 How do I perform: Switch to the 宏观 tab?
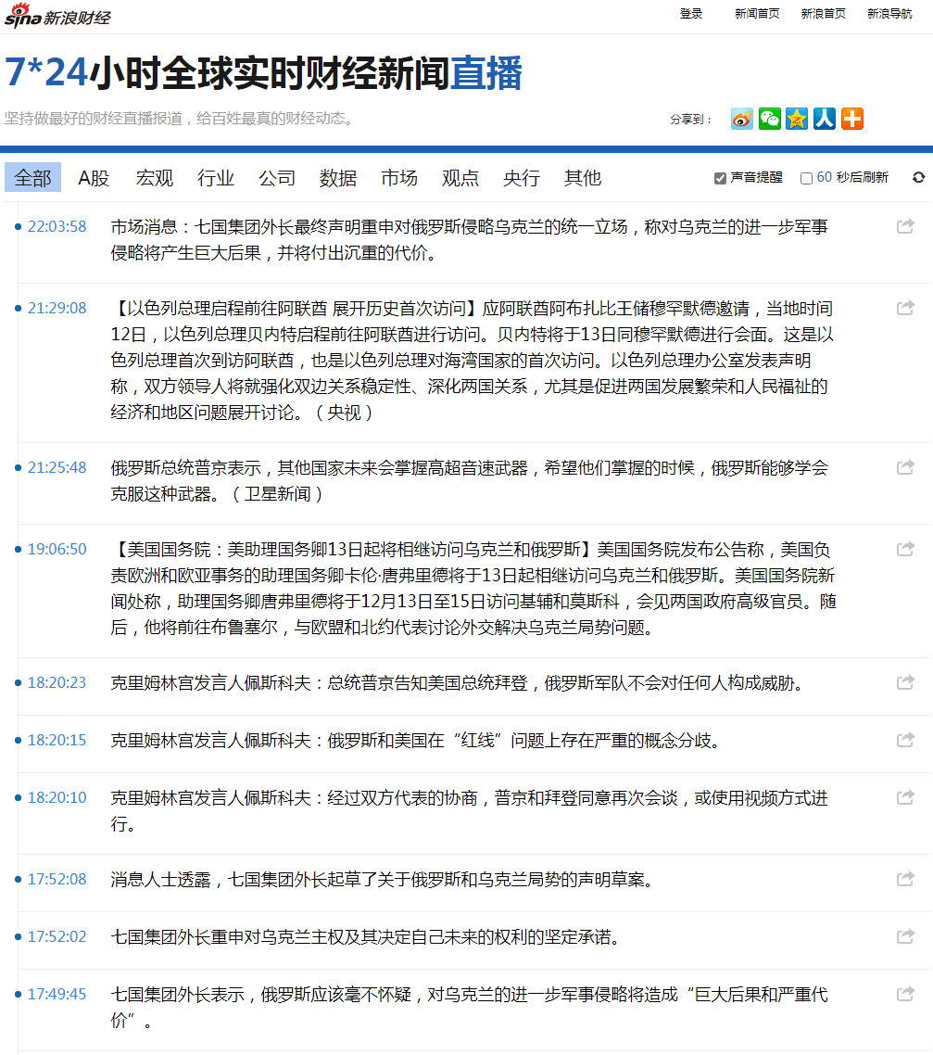click(155, 178)
